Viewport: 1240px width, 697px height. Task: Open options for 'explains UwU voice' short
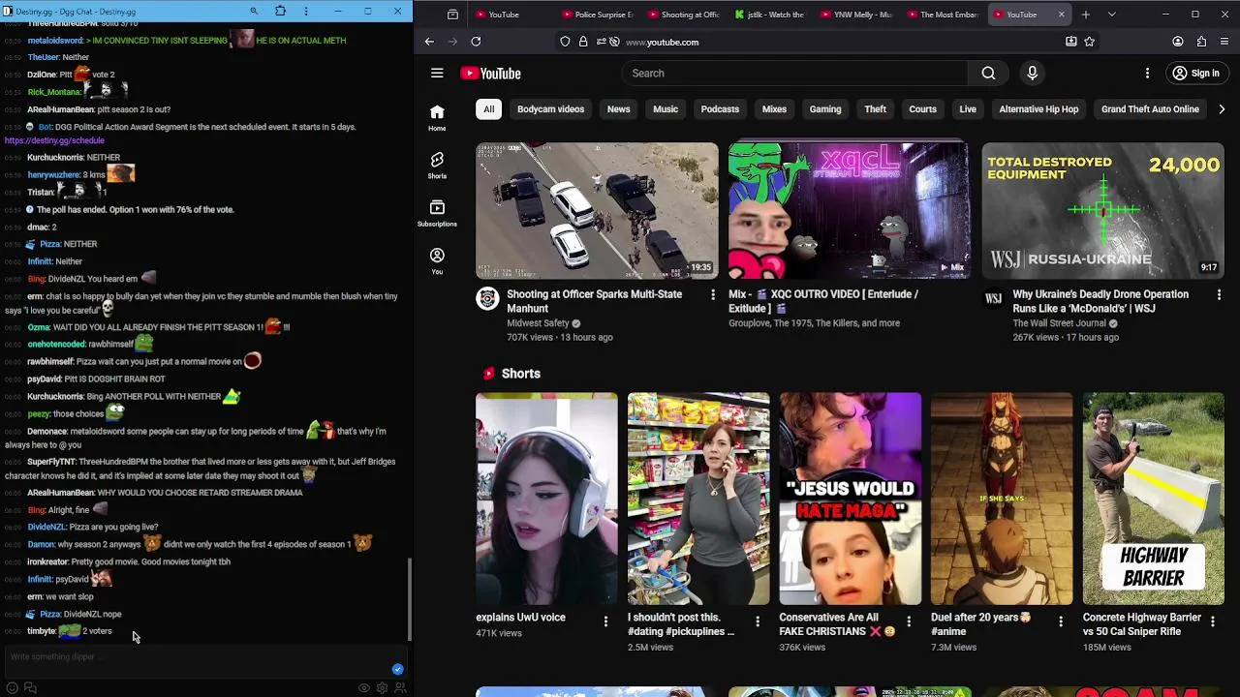pyautogui.click(x=605, y=621)
